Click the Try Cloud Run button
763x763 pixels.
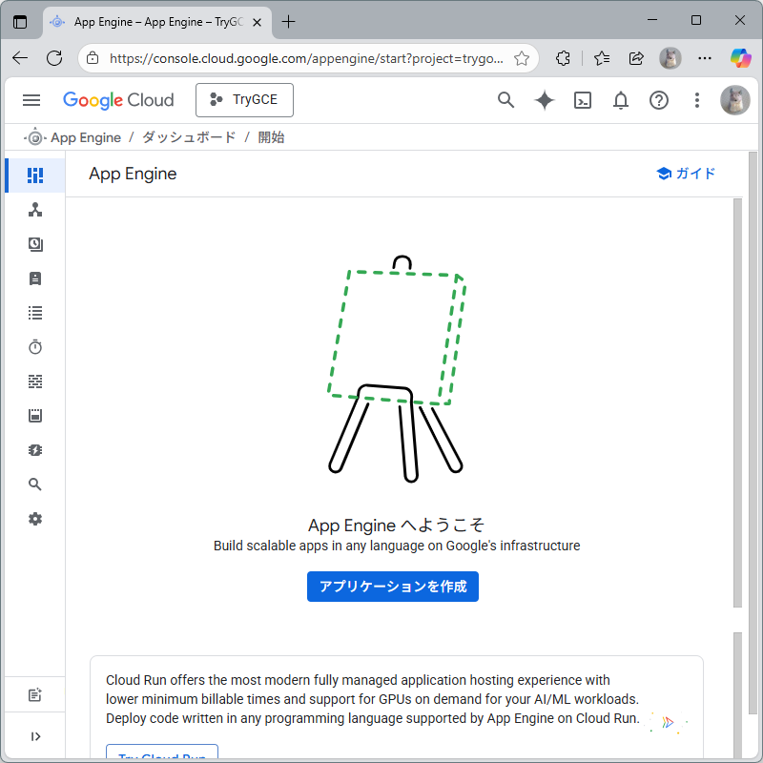[162, 753]
